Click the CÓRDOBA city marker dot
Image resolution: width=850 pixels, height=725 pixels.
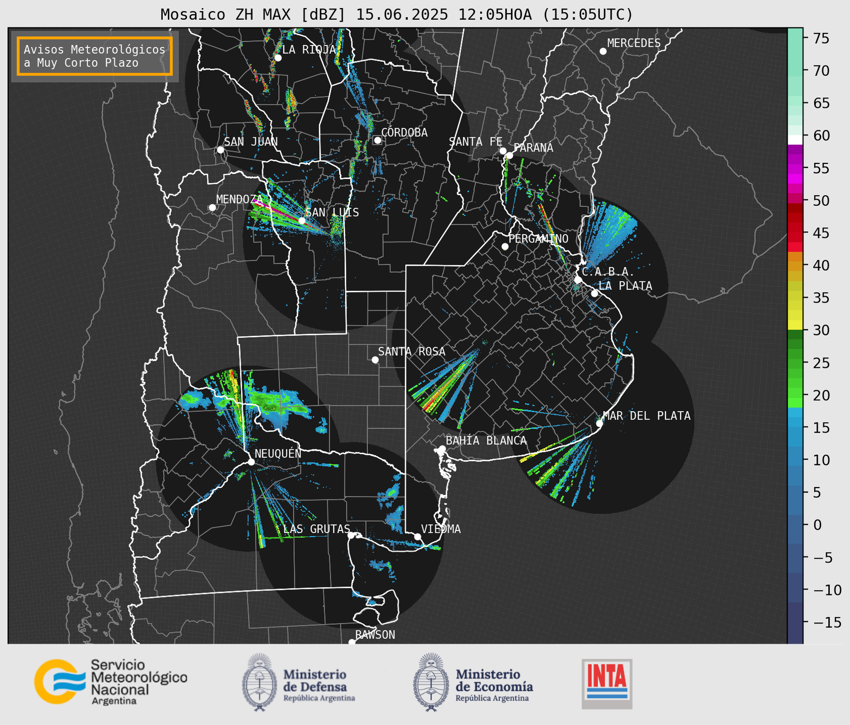coord(377,140)
